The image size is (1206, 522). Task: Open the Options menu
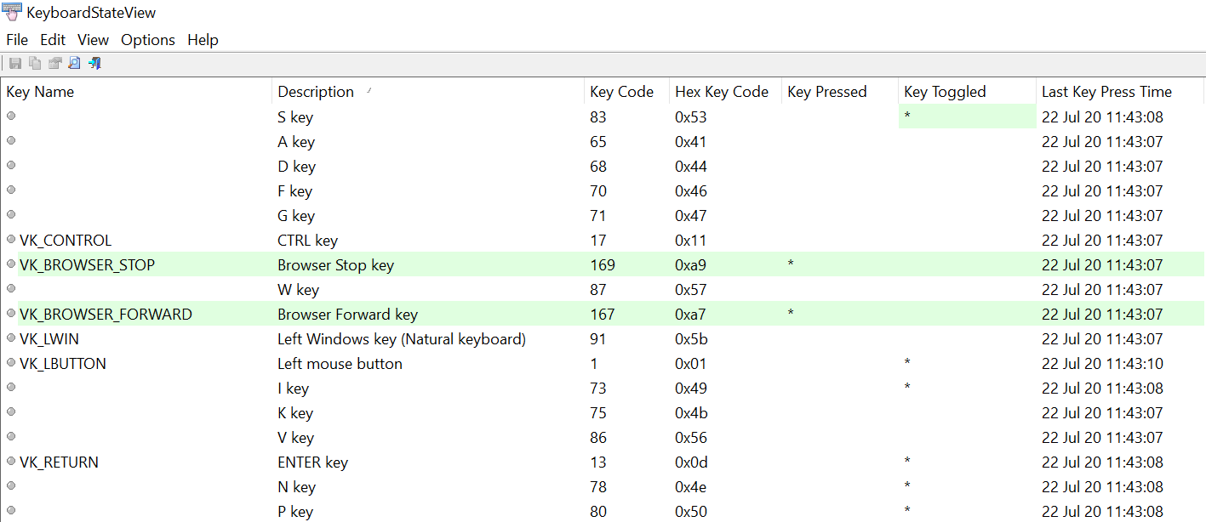point(147,39)
